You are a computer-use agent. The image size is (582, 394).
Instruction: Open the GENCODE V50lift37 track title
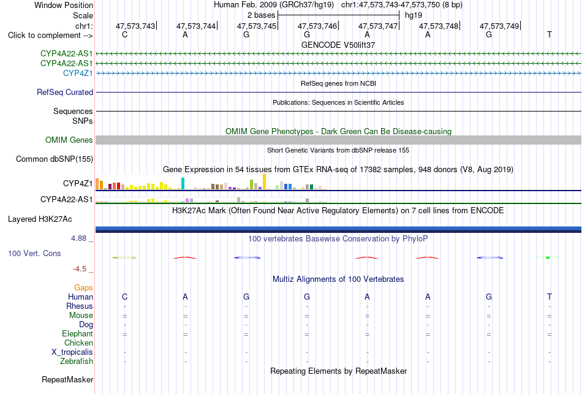point(338,45)
